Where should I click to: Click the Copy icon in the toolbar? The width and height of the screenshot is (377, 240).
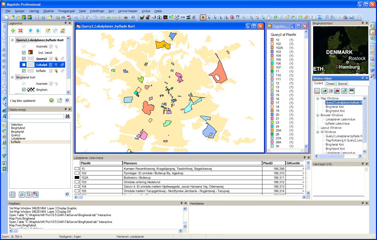tap(82, 17)
